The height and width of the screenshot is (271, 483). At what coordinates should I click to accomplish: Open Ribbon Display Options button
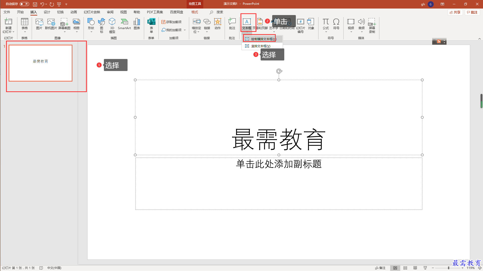(x=442, y=4)
